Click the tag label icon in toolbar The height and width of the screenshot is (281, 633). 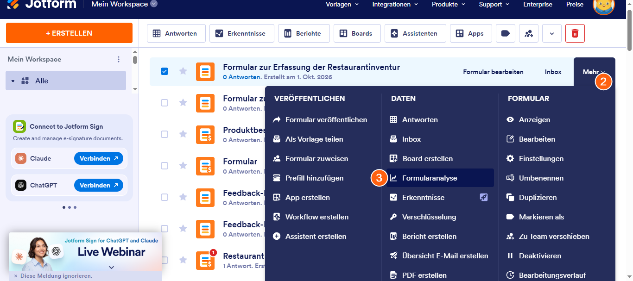(x=506, y=33)
